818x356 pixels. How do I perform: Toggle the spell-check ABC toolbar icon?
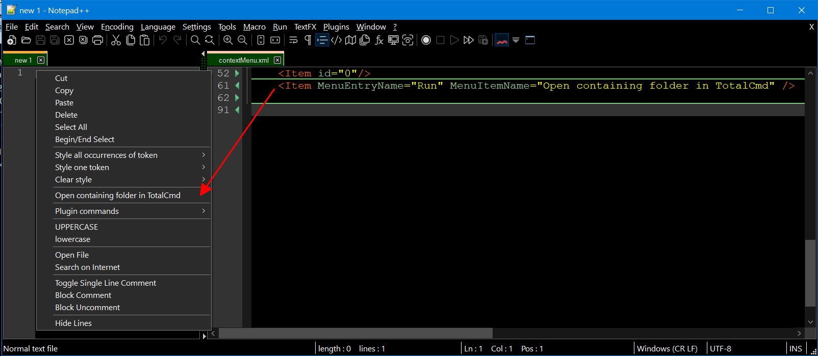click(x=502, y=40)
